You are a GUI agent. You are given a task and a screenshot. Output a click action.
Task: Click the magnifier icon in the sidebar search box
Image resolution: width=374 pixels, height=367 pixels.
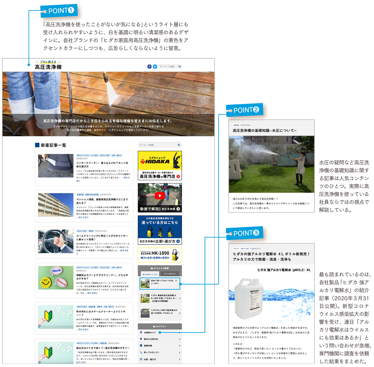click(179, 145)
